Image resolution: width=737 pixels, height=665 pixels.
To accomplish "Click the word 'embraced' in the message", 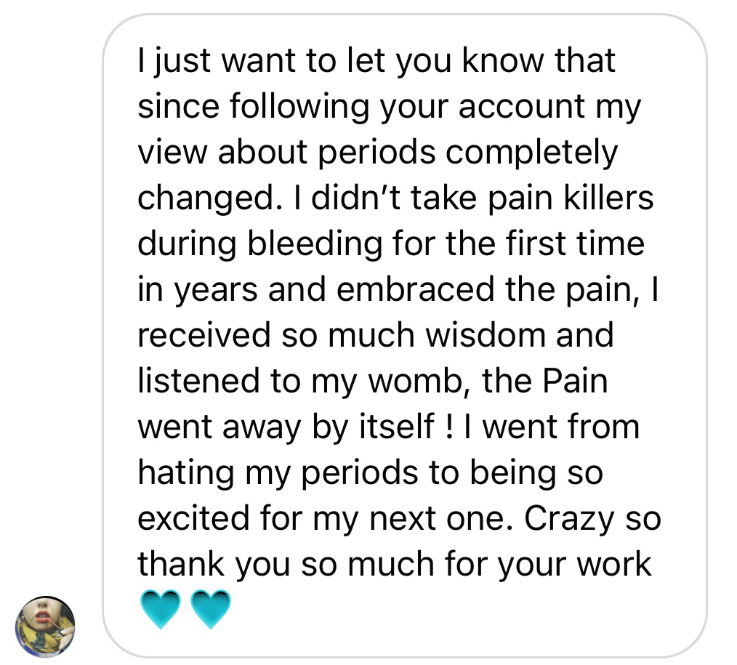I will coord(416,289).
